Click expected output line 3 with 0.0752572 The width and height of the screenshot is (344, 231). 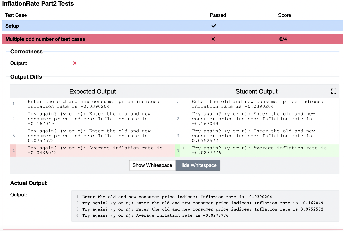pos(89,136)
